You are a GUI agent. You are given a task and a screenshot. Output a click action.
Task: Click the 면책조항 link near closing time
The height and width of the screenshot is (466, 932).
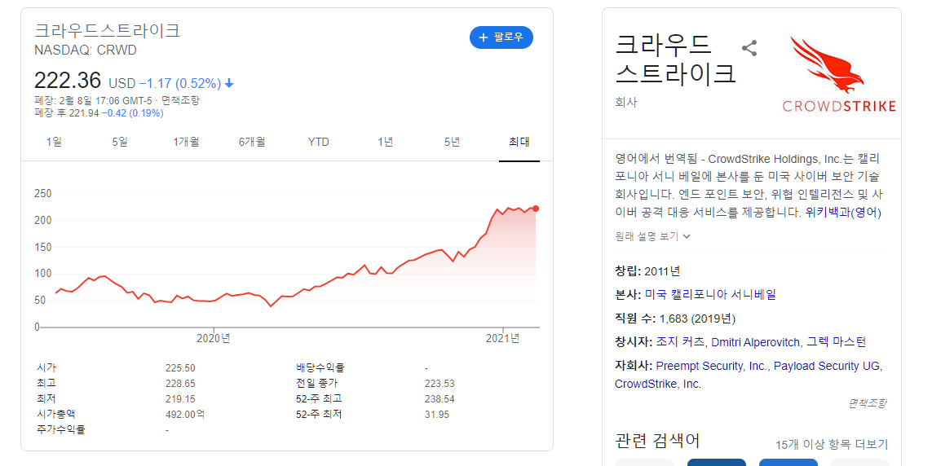click(181, 100)
